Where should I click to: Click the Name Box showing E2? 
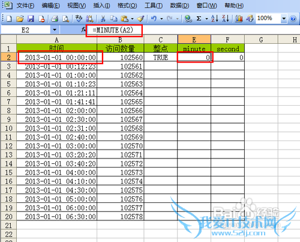(26, 30)
